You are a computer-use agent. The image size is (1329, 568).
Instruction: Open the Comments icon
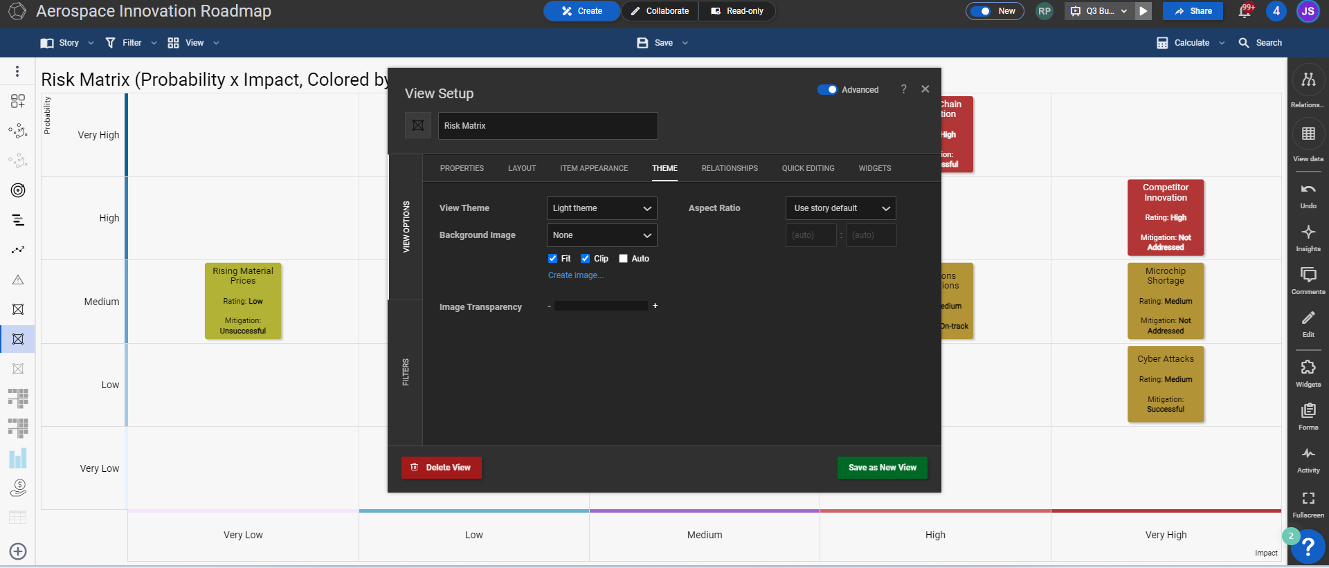(x=1308, y=275)
